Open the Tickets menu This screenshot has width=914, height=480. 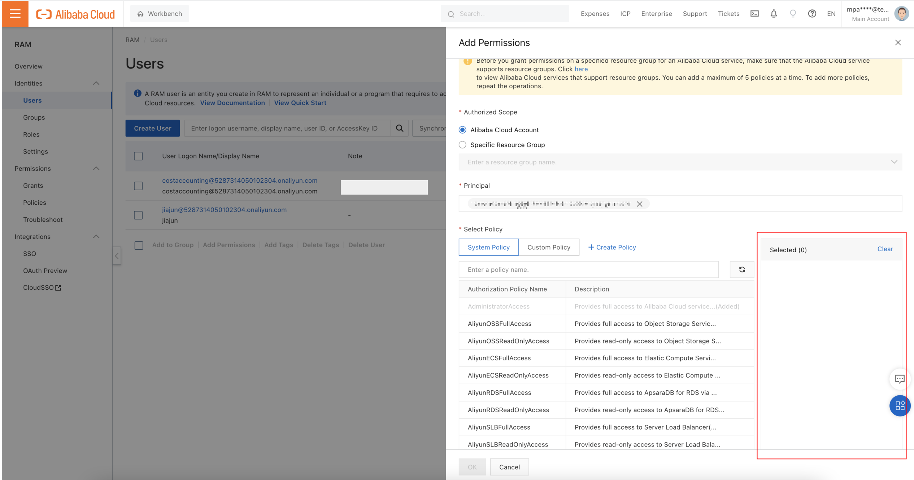point(728,14)
